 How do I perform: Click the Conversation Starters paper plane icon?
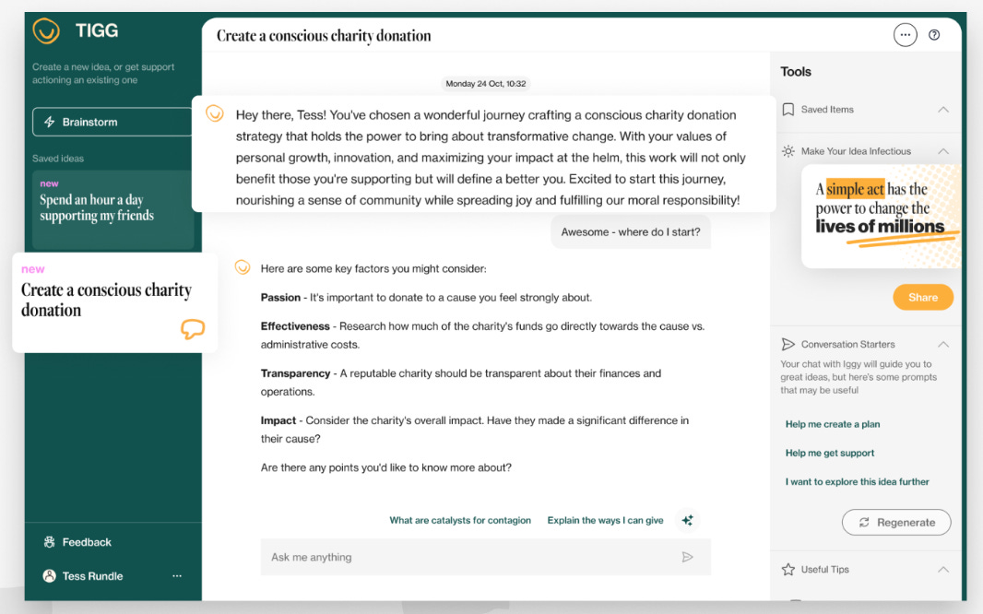[x=788, y=344]
